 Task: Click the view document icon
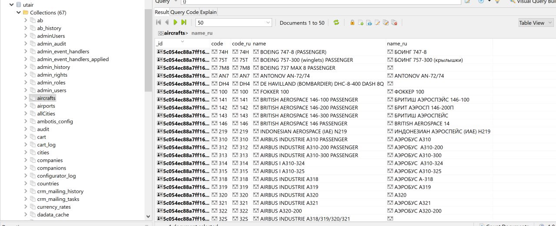pyautogui.click(x=369, y=23)
